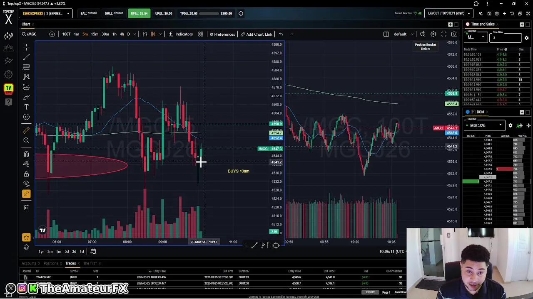Click the Size Filter input field
Viewport: 533px width, 299px height.
505,38
